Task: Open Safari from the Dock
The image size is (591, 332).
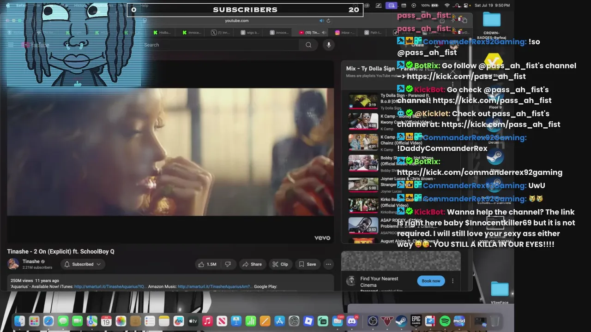Action: 48,321
